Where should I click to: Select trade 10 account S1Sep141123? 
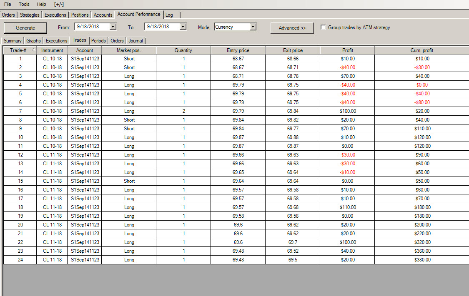pos(85,137)
